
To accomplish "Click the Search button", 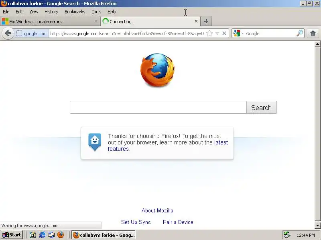I will (261, 107).
